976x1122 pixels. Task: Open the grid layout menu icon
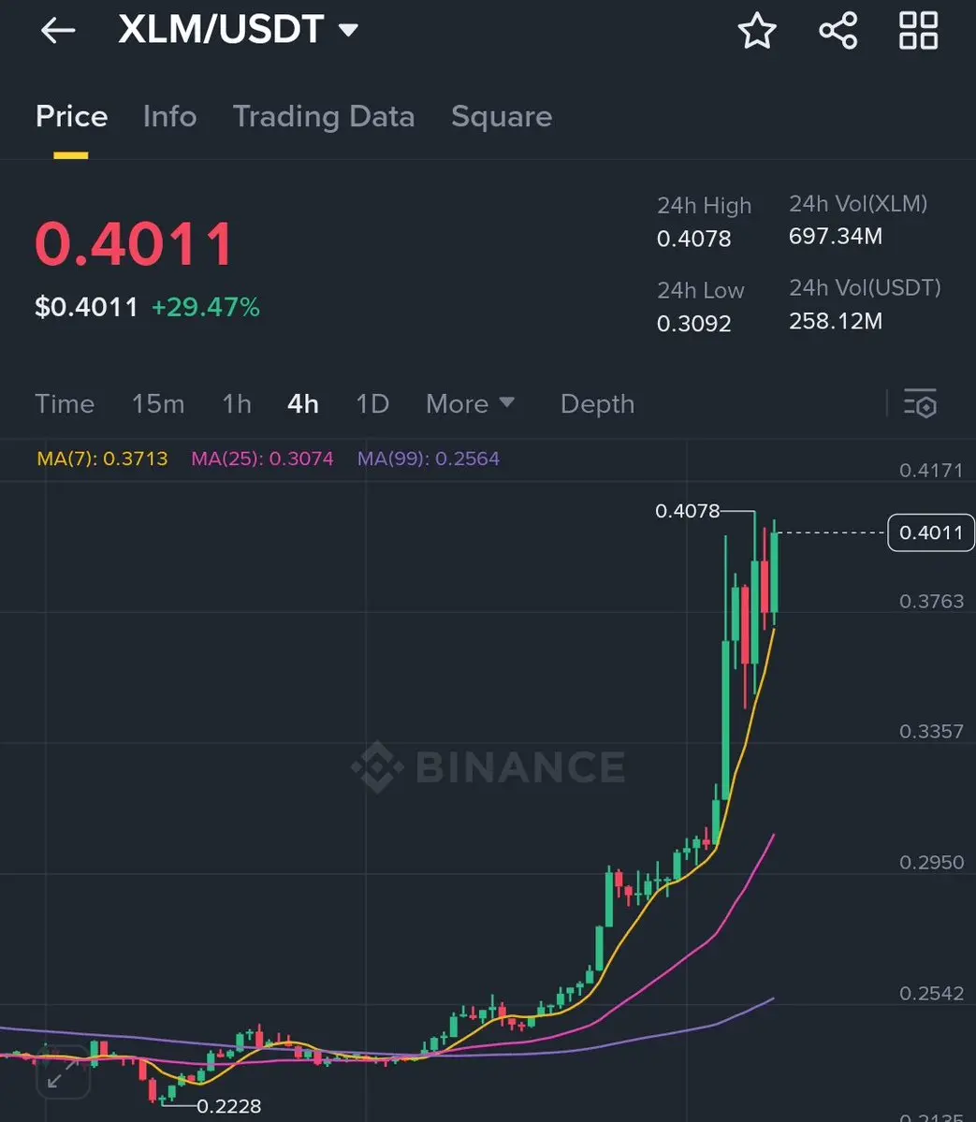click(x=918, y=31)
